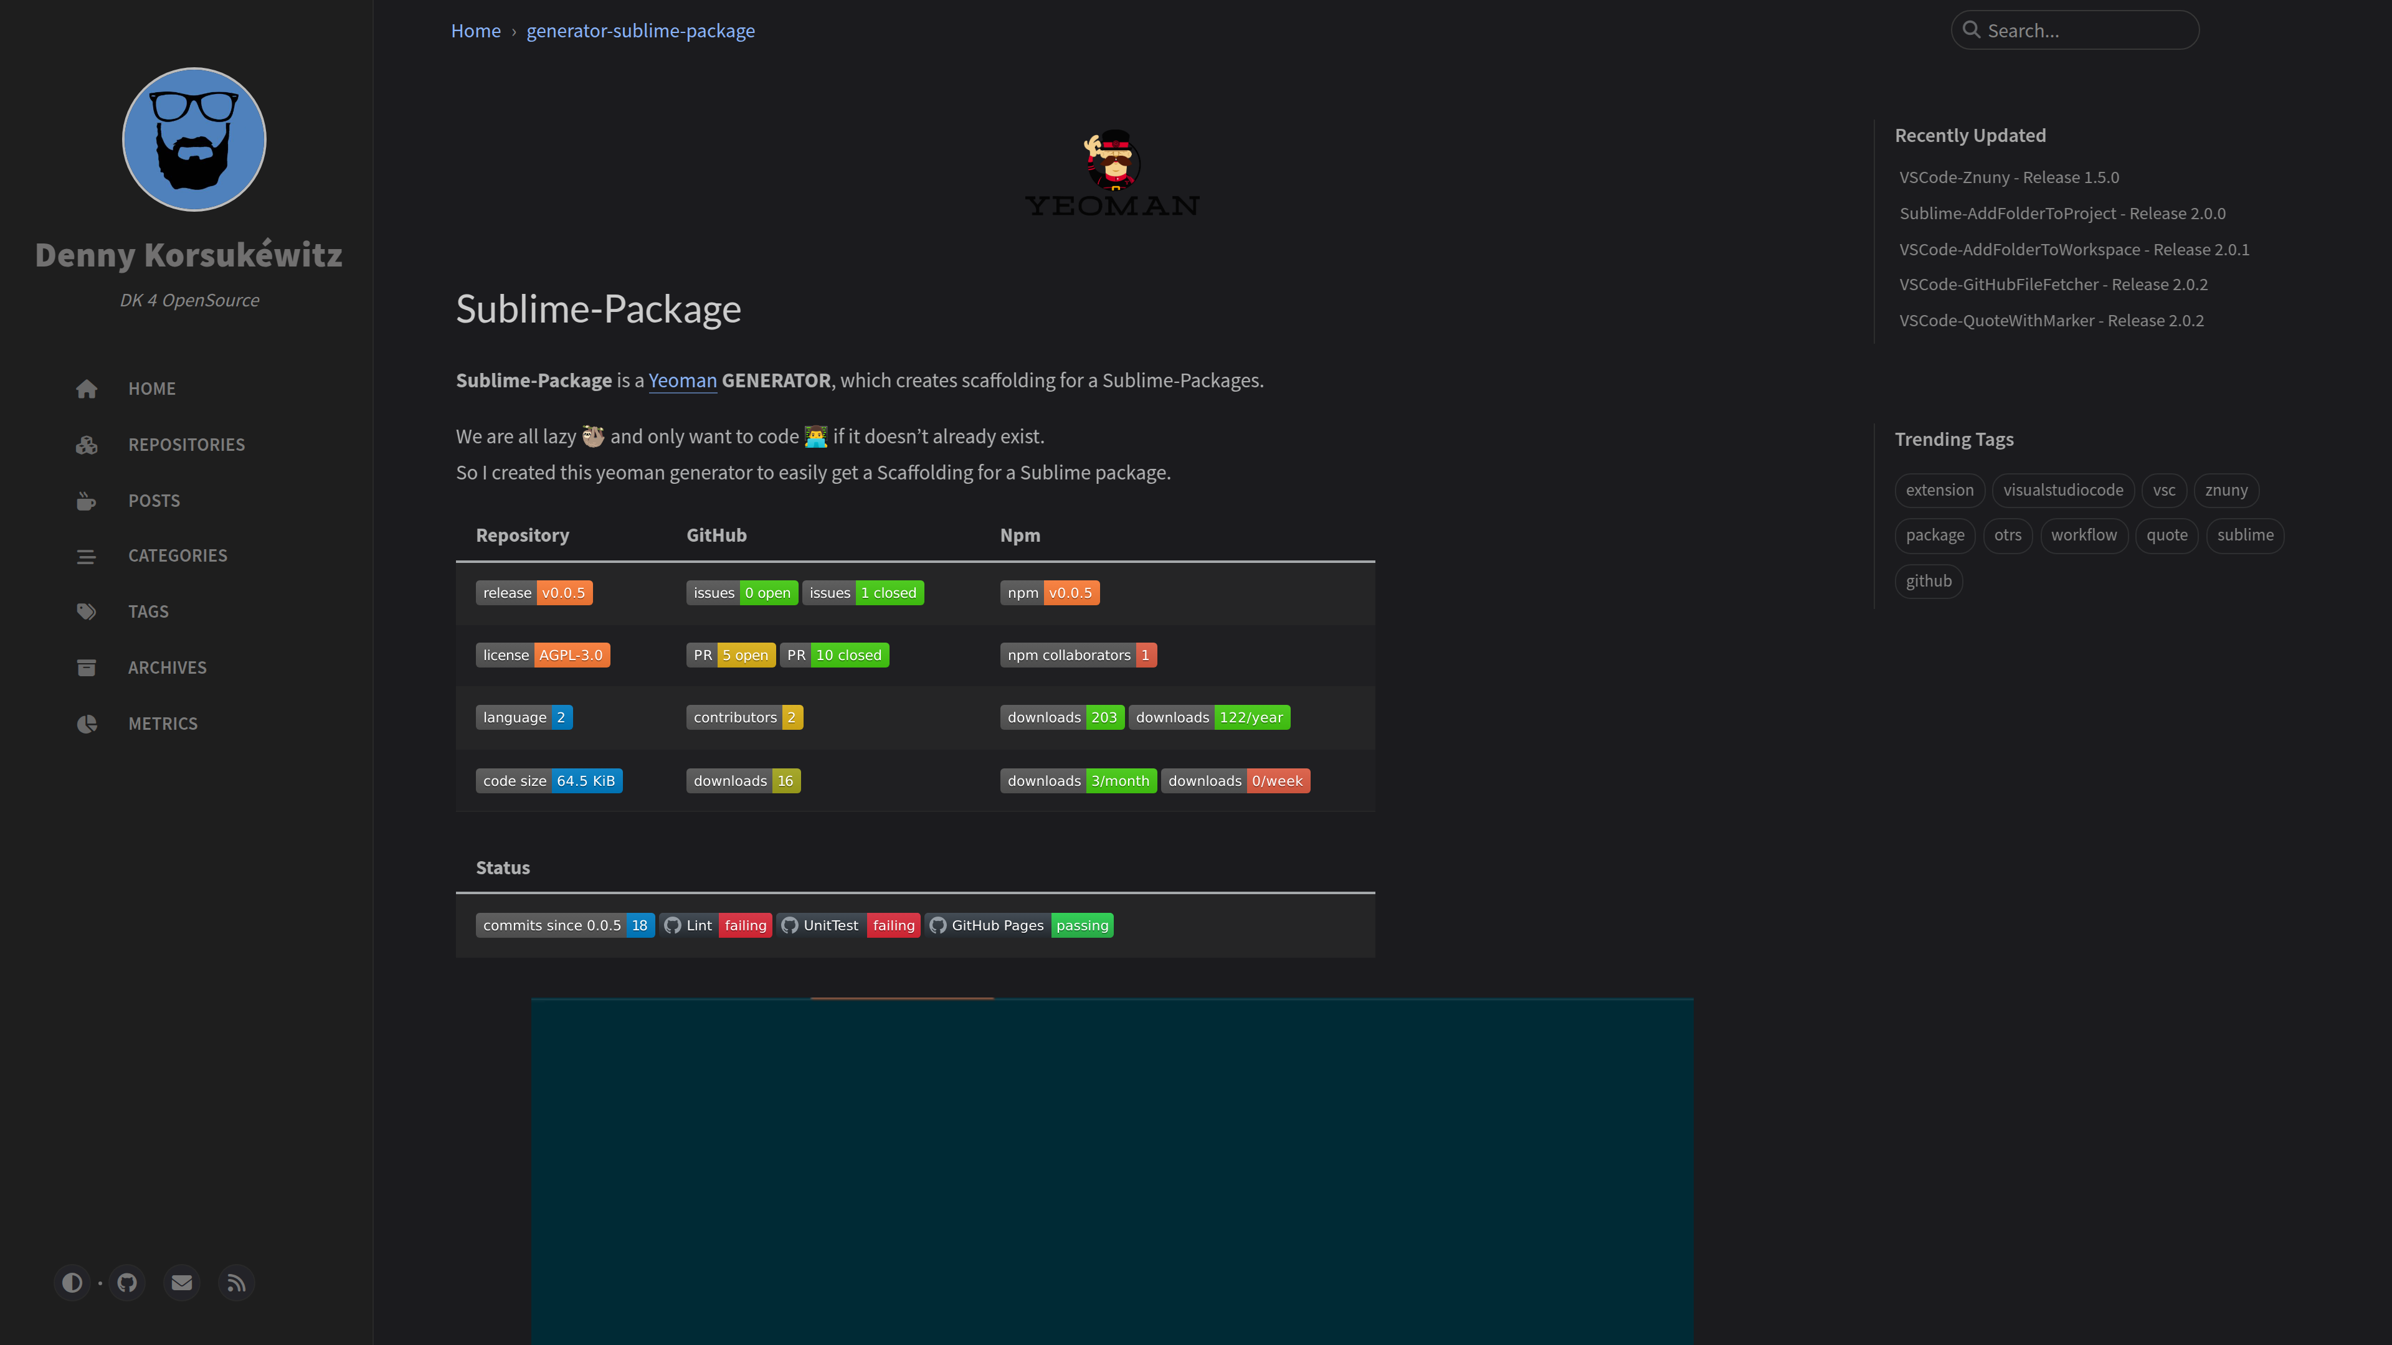Click the PR 5 open badge
Viewport: 2392px width, 1345px height.
[x=731, y=655]
